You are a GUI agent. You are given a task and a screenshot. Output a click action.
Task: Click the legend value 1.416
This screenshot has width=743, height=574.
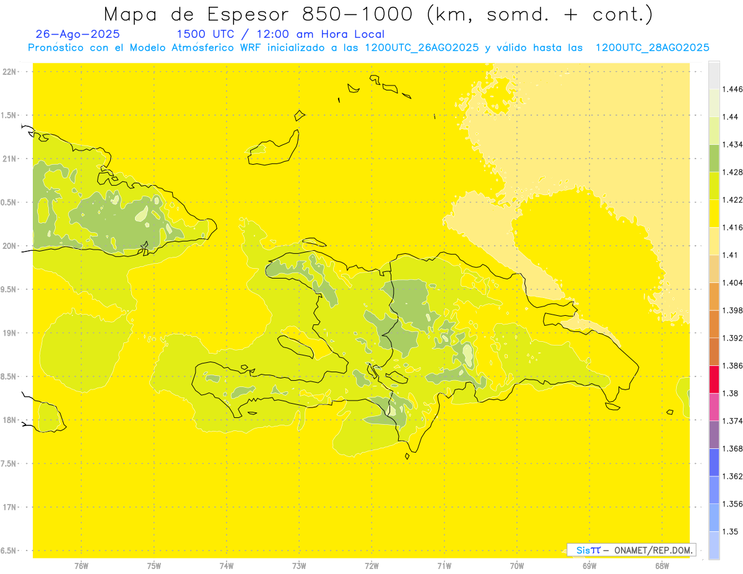[732, 227]
